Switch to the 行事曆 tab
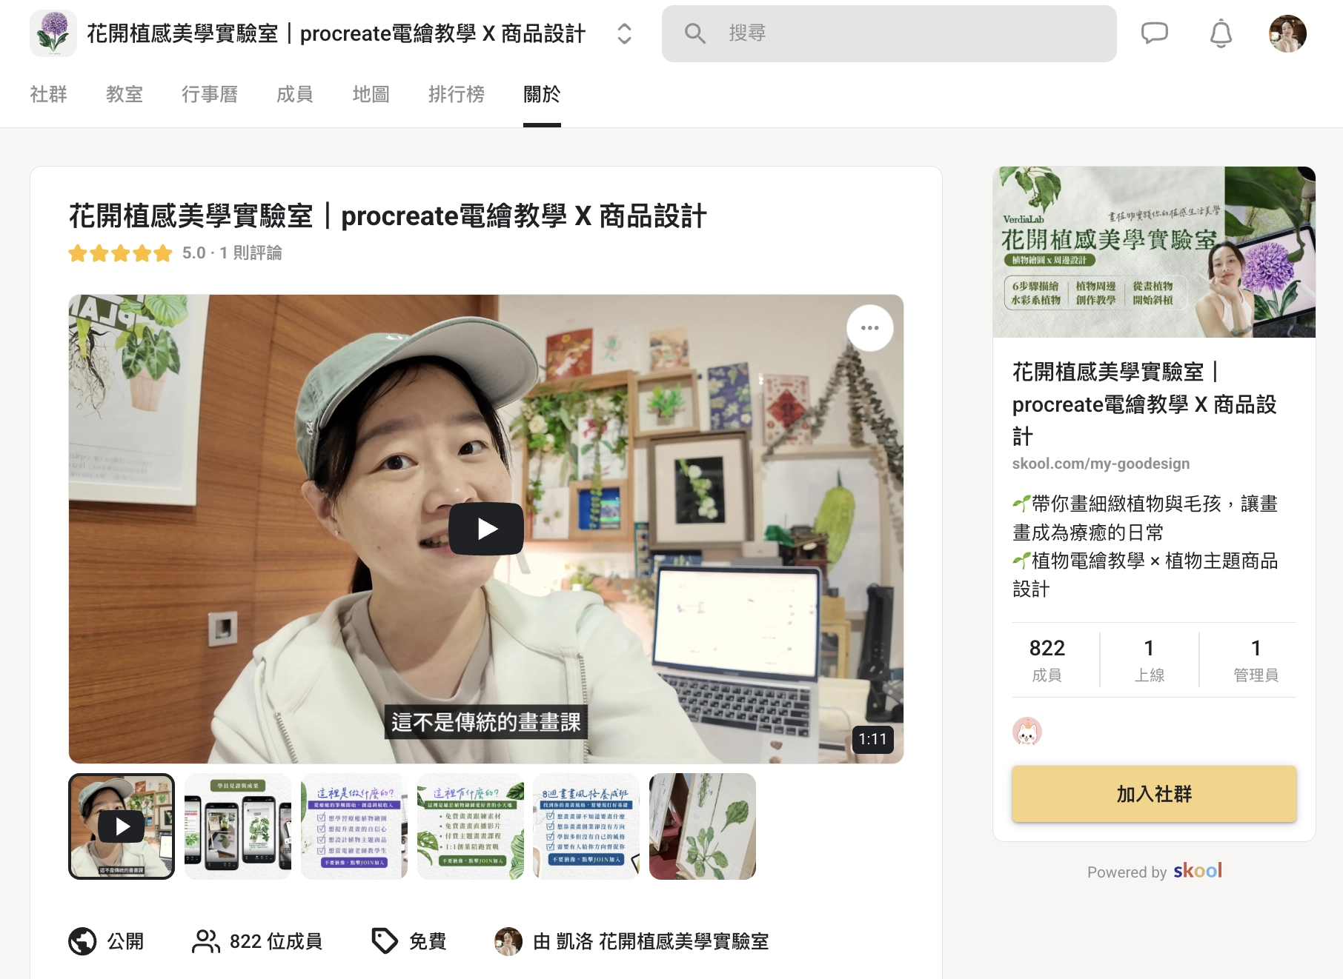This screenshot has height=979, width=1343. pyautogui.click(x=210, y=94)
